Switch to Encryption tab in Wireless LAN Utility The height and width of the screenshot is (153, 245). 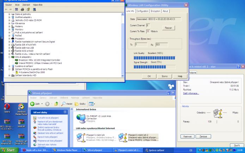[155, 11]
